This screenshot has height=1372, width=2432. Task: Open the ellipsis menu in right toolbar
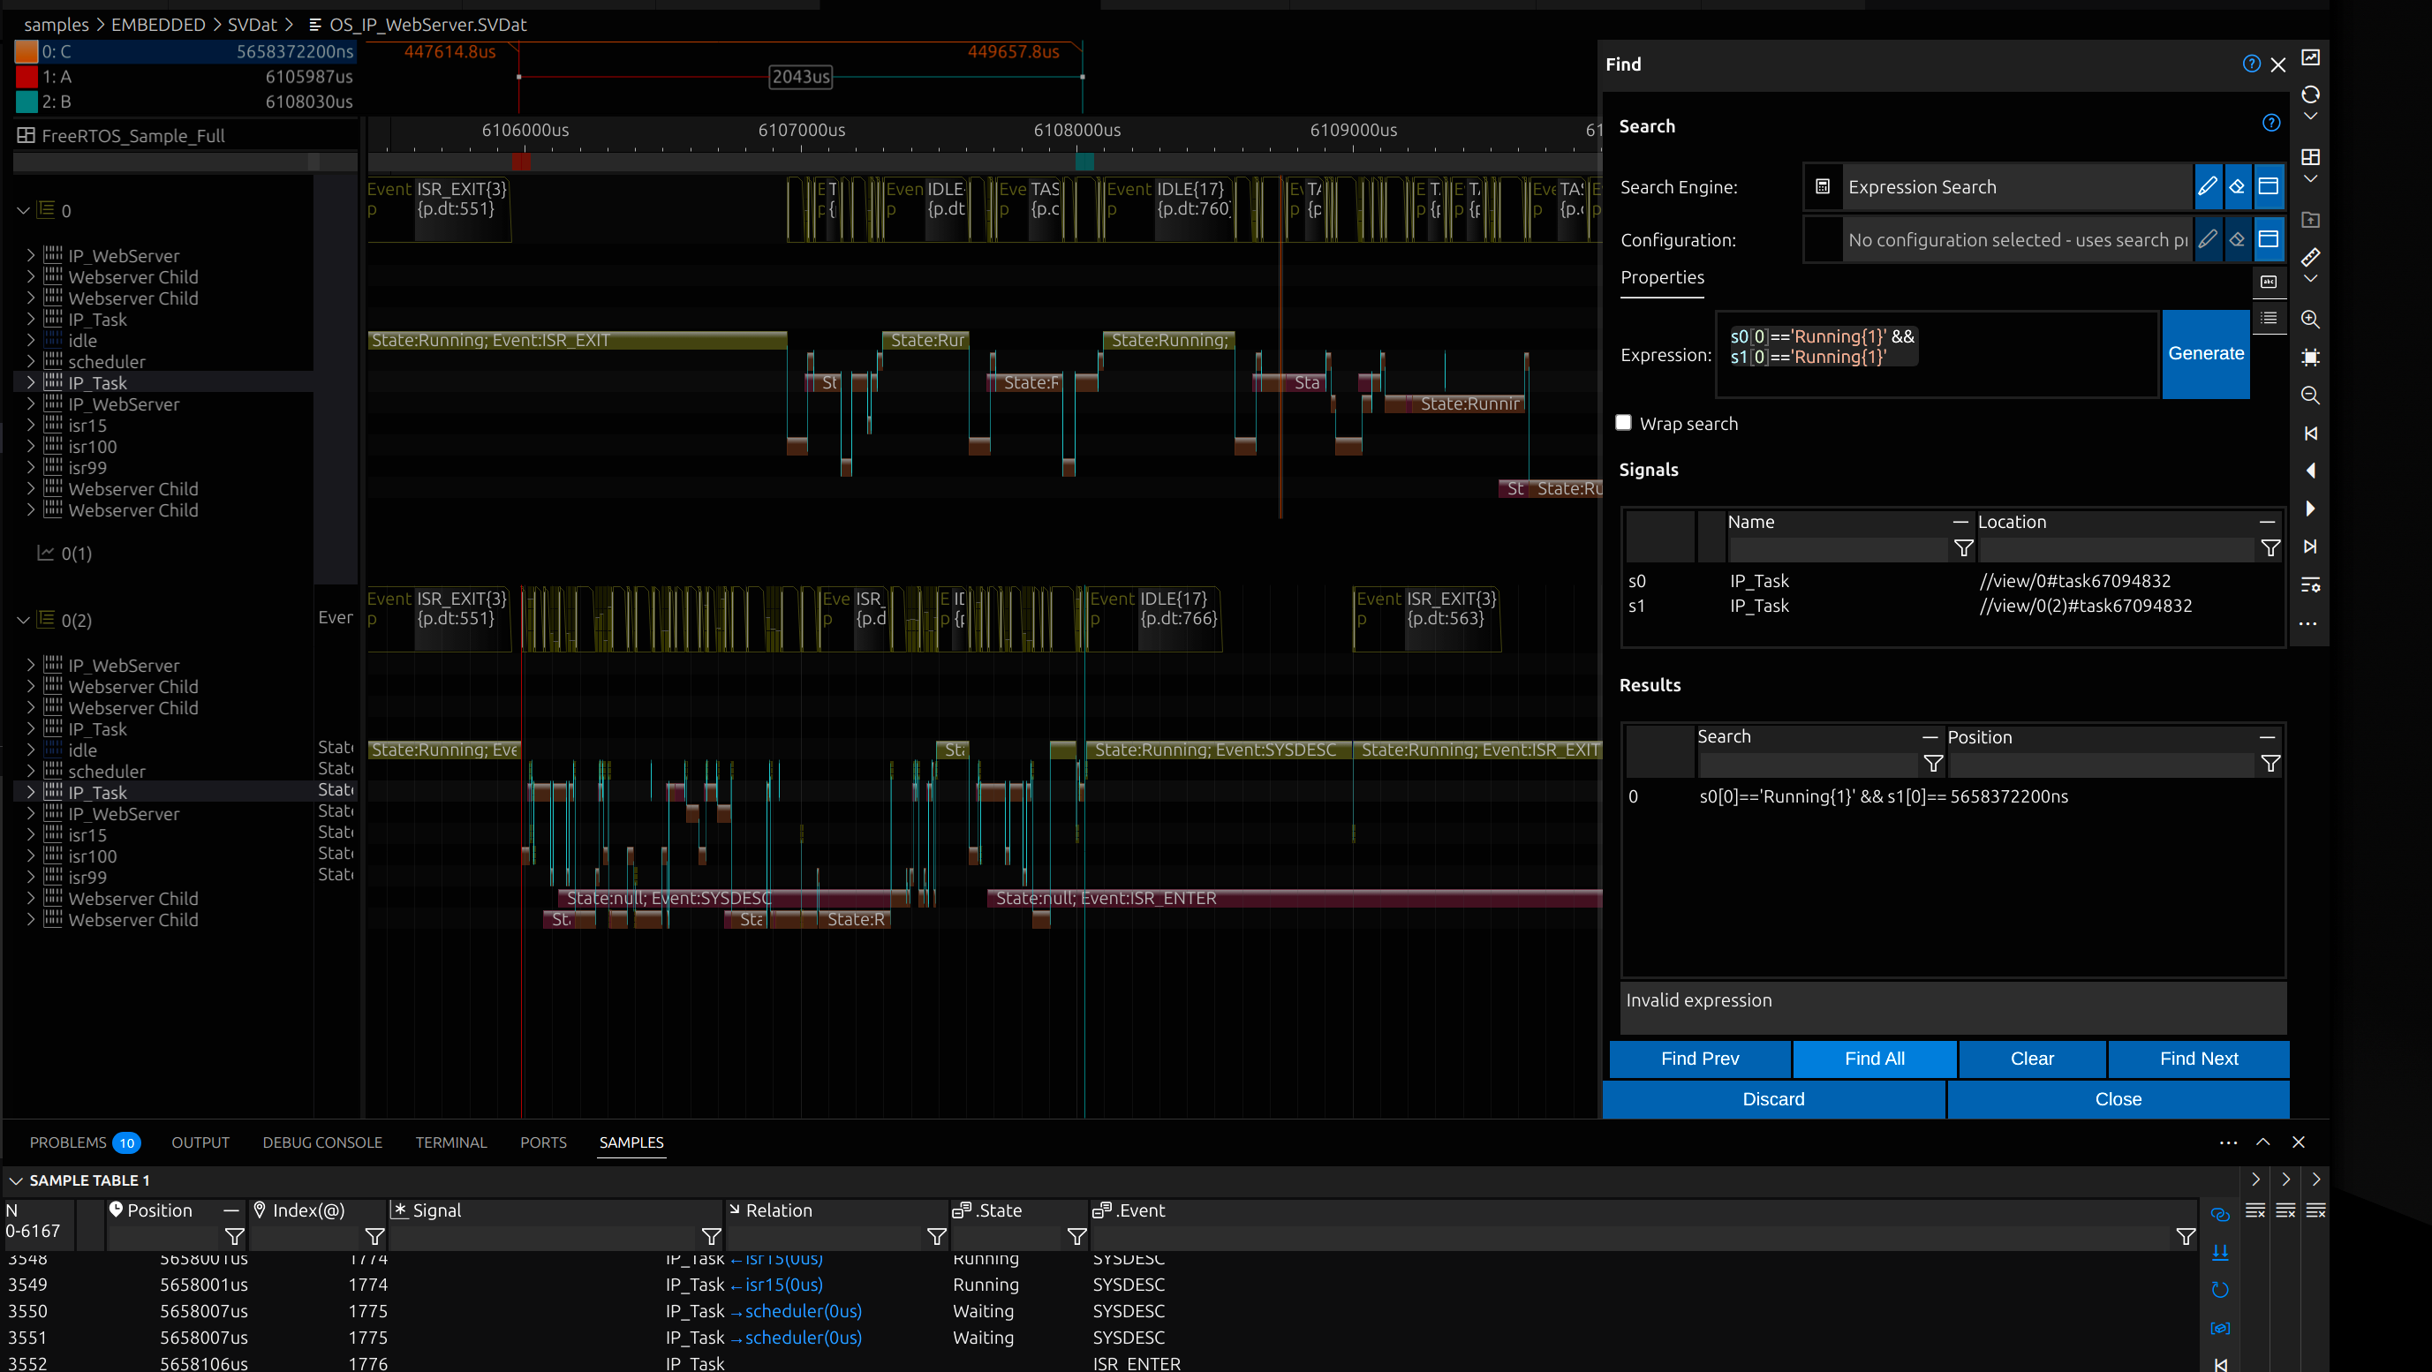coord(2307,623)
